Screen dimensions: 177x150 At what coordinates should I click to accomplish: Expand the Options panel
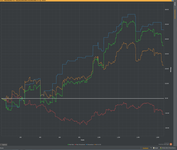click(x=4, y=145)
